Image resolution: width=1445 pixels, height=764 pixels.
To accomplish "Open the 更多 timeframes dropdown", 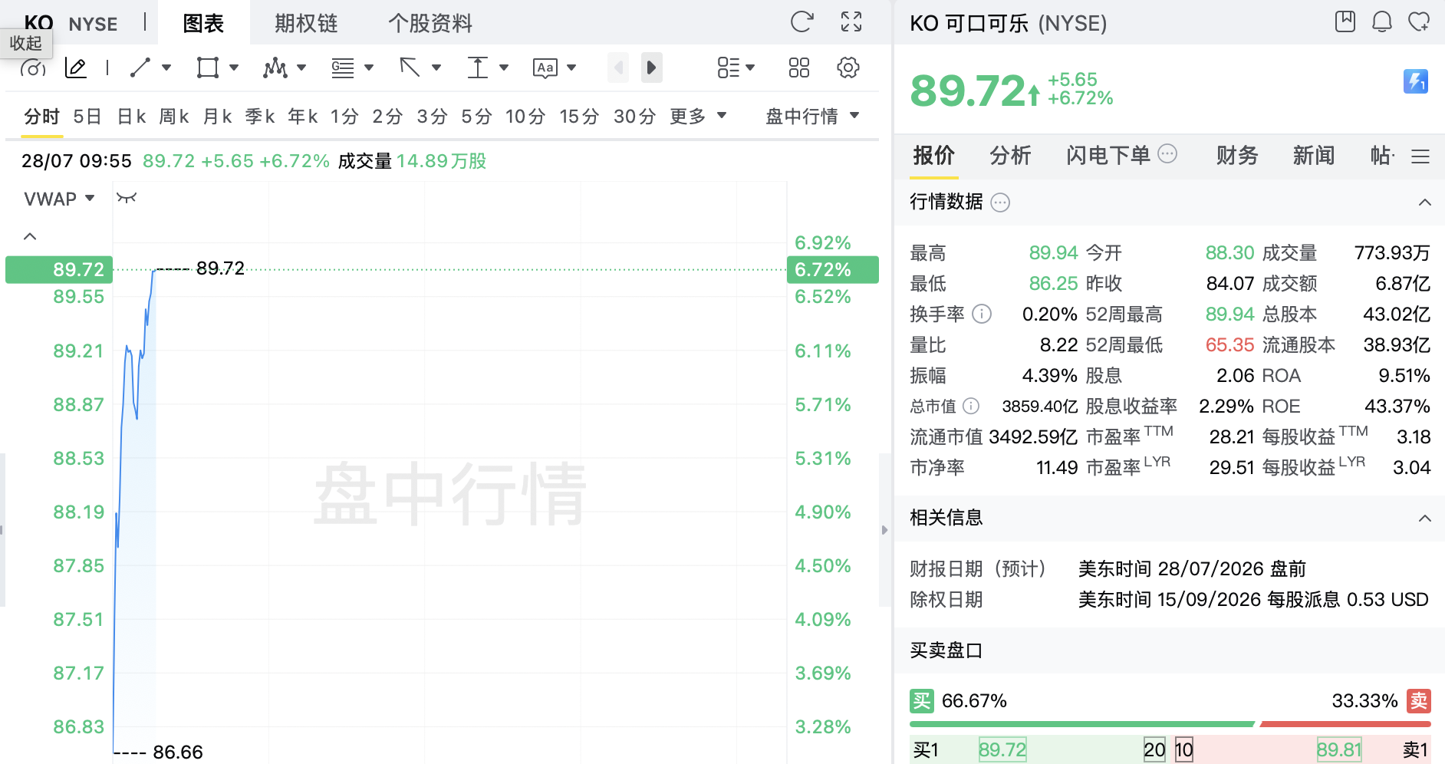I will coord(698,116).
